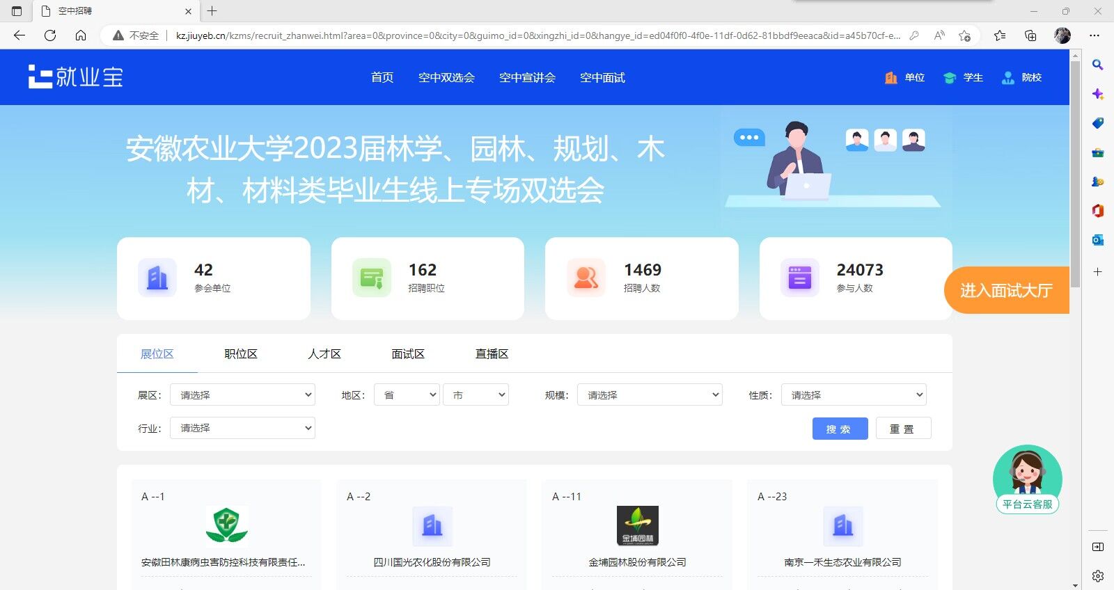The height and width of the screenshot is (590, 1114).
Task: Open the 平台云客服 support avatar
Action: tap(1027, 479)
